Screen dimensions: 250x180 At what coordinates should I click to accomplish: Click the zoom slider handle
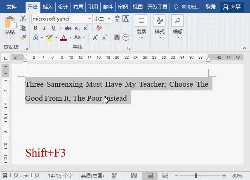click(x=196, y=176)
